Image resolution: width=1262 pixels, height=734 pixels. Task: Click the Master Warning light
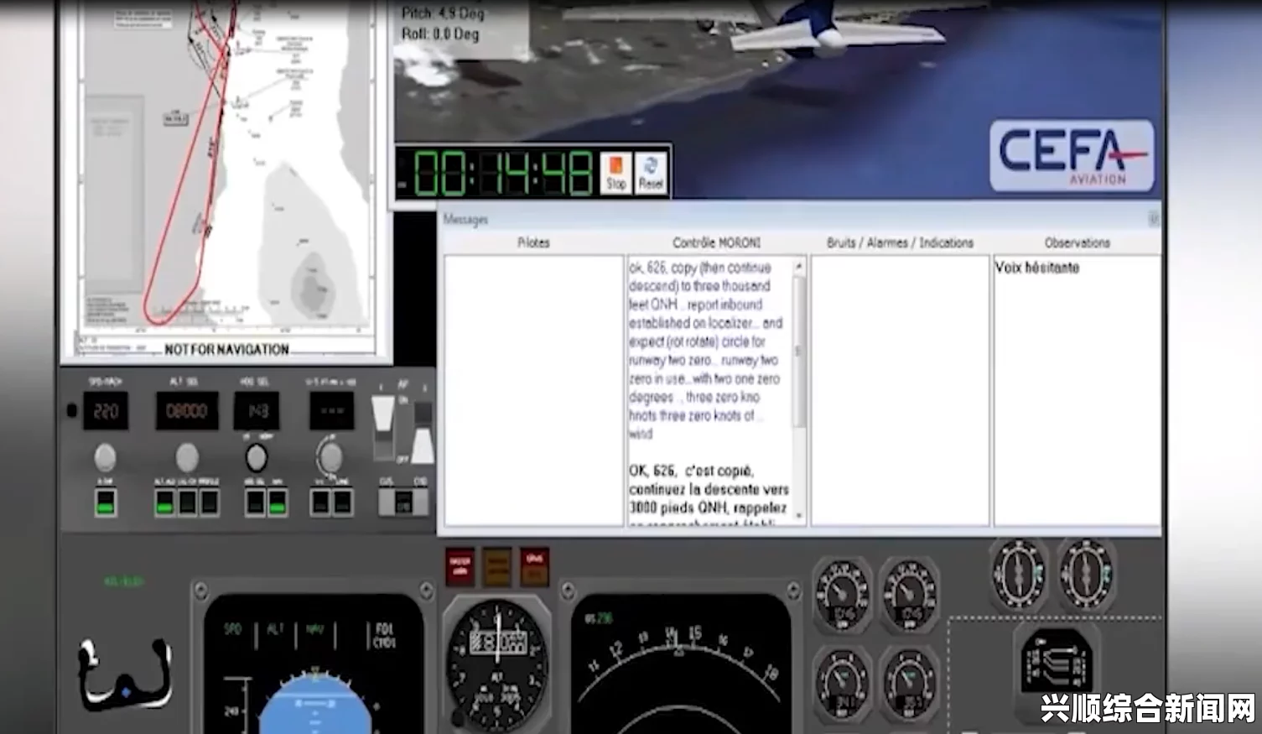pos(460,566)
